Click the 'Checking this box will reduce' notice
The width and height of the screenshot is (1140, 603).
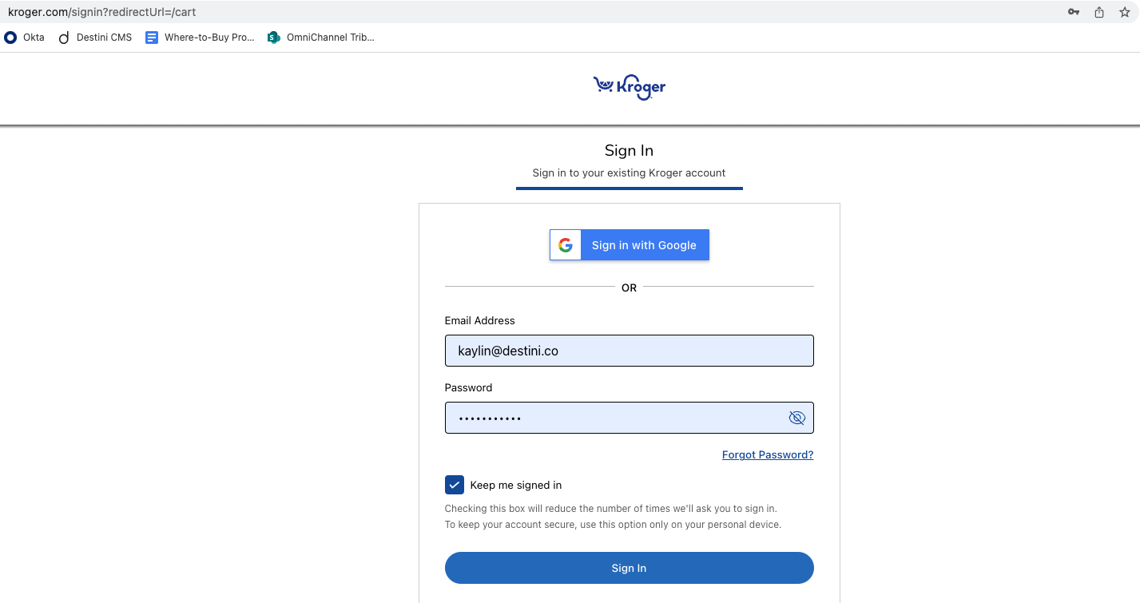611,508
